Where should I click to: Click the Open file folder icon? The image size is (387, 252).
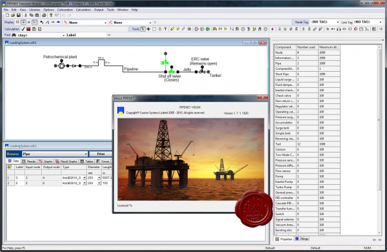coord(13,16)
